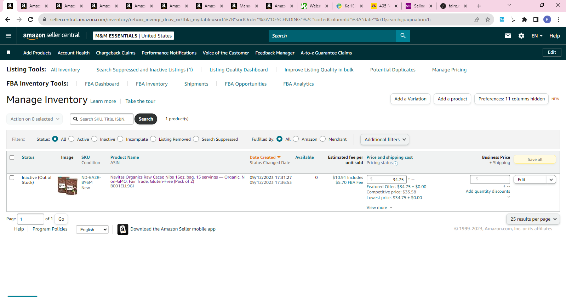Share this page from address bar
This screenshot has height=297, width=566.
[476, 19]
